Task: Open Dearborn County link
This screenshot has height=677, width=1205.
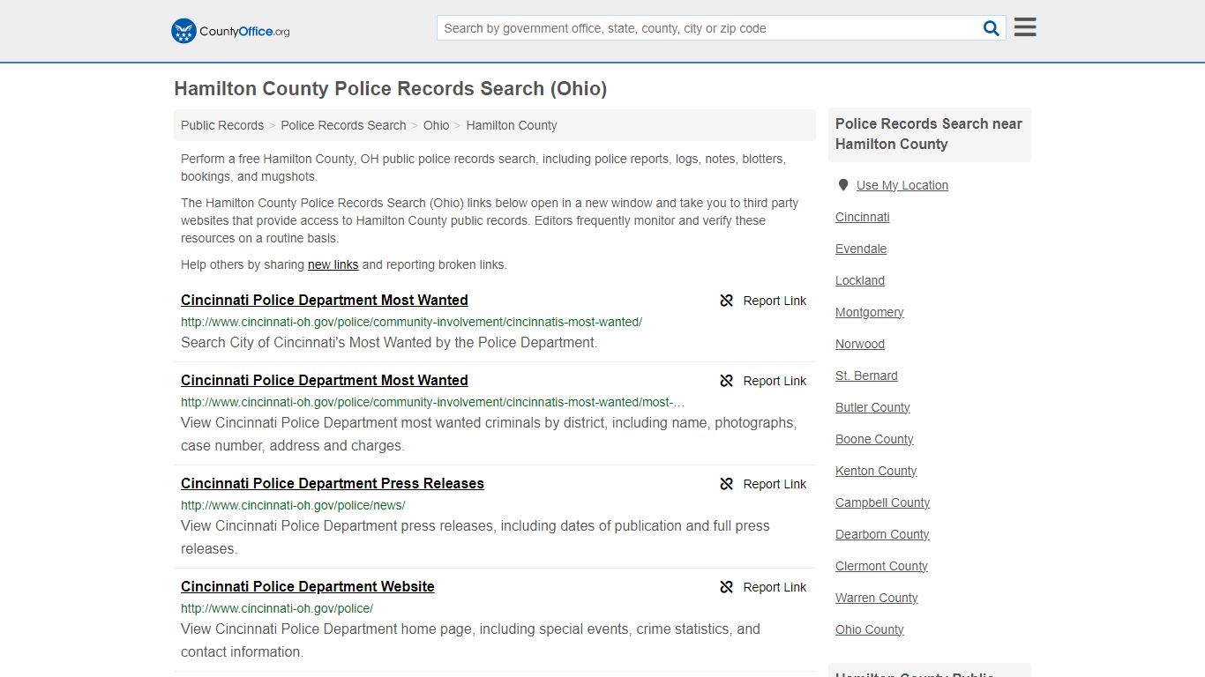Action: (882, 534)
